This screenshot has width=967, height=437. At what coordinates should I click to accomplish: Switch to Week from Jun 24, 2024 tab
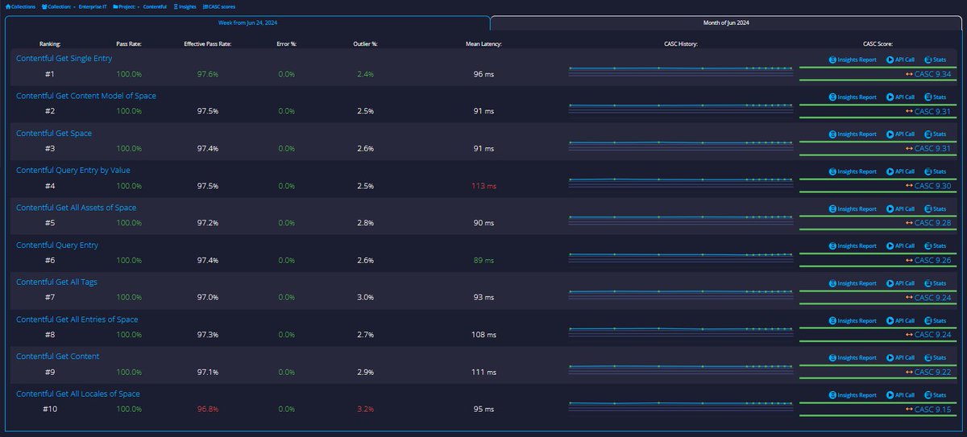(x=247, y=23)
